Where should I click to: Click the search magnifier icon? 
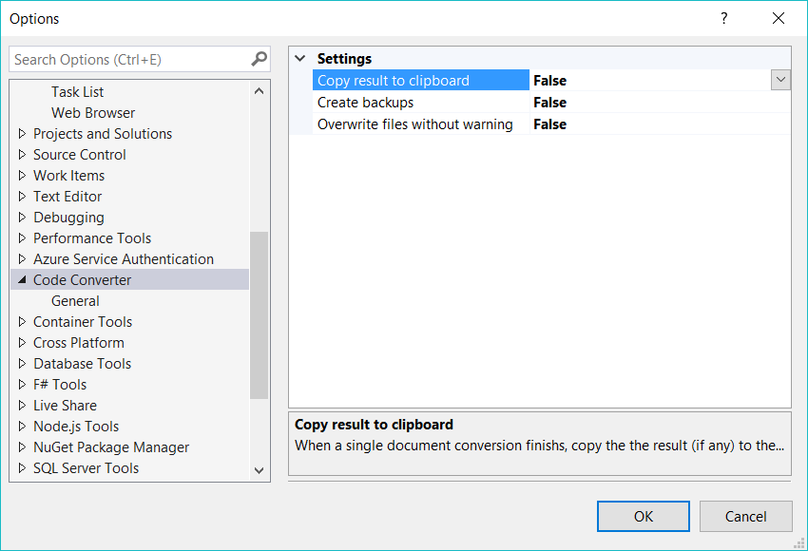tap(258, 59)
